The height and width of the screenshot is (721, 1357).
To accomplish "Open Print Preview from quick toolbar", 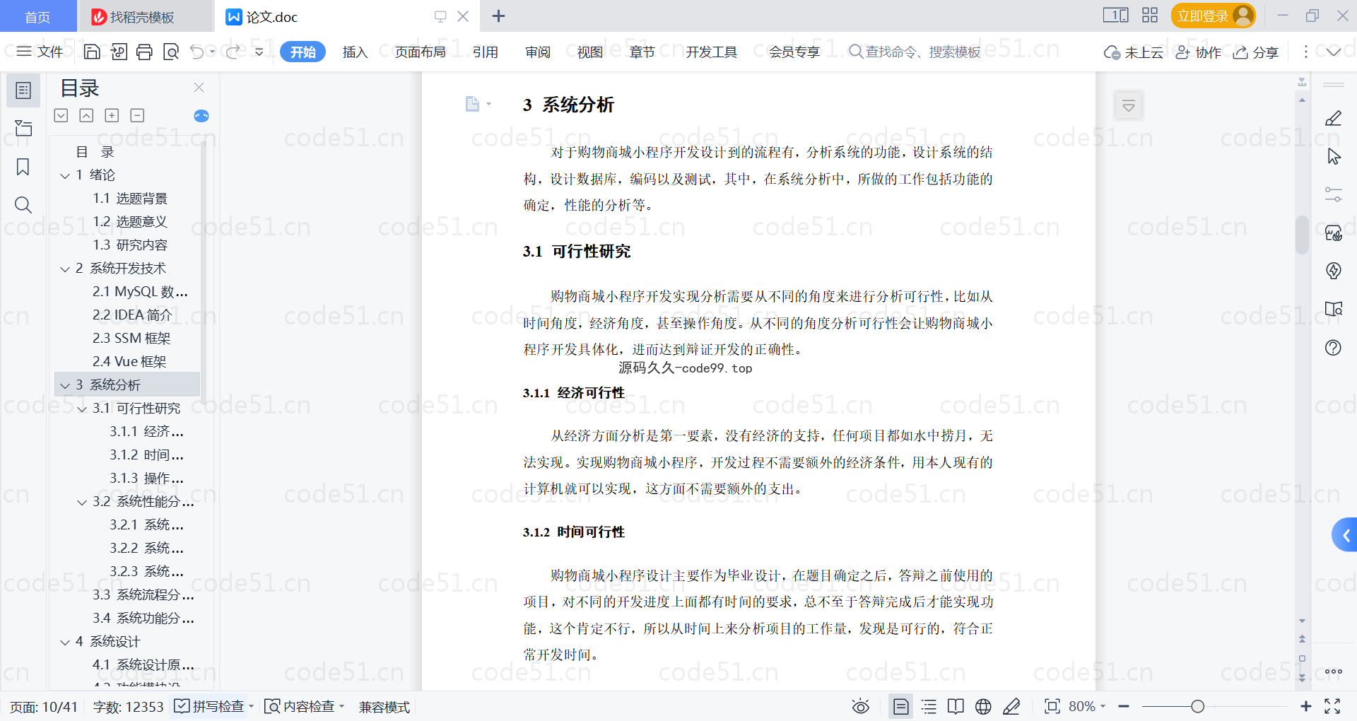I will point(171,52).
